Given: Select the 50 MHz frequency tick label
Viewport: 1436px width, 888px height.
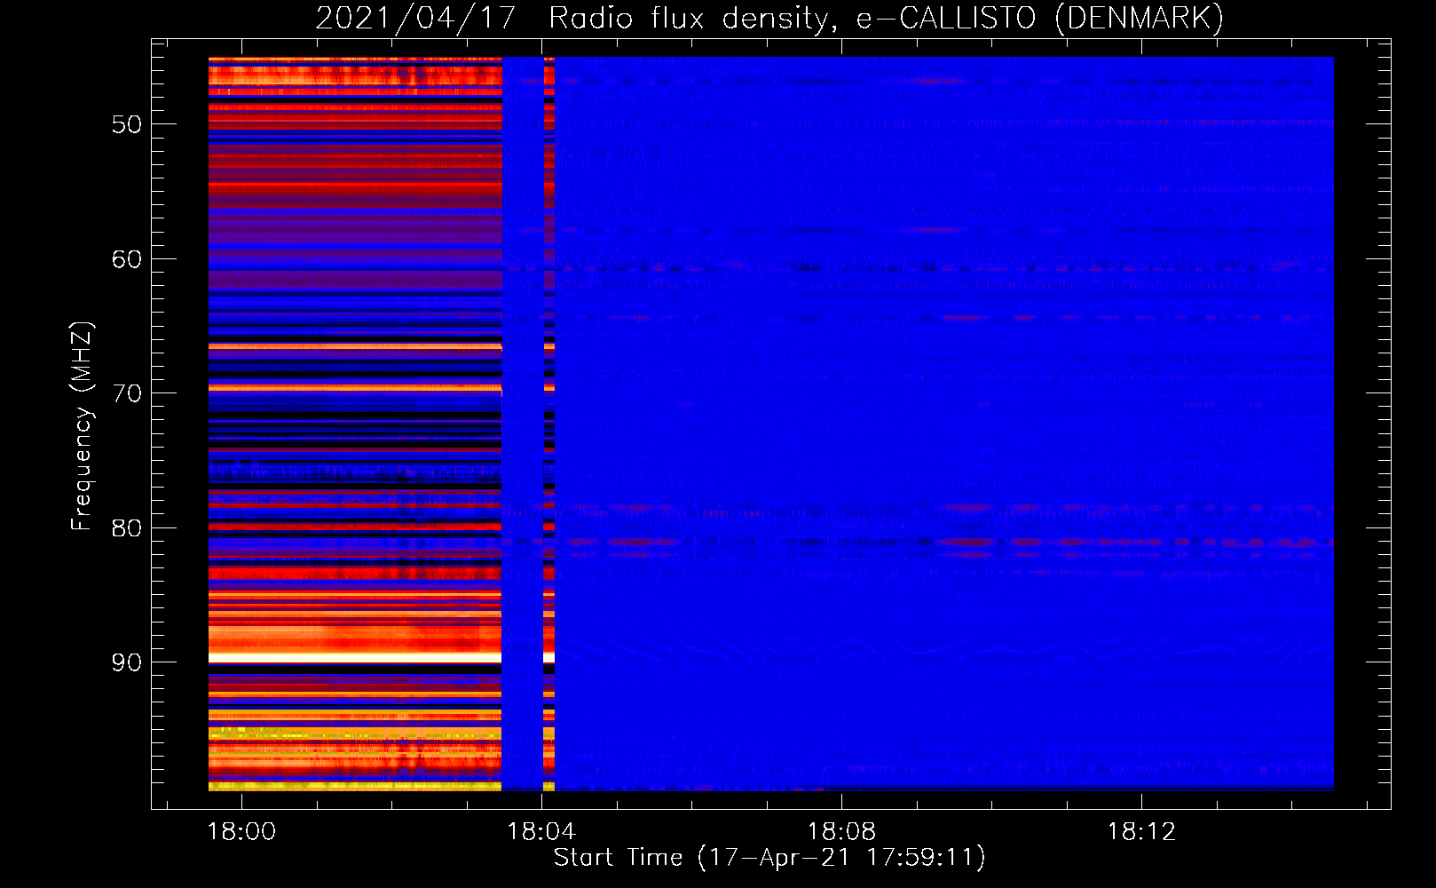Looking at the screenshot, I should pyautogui.click(x=127, y=124).
